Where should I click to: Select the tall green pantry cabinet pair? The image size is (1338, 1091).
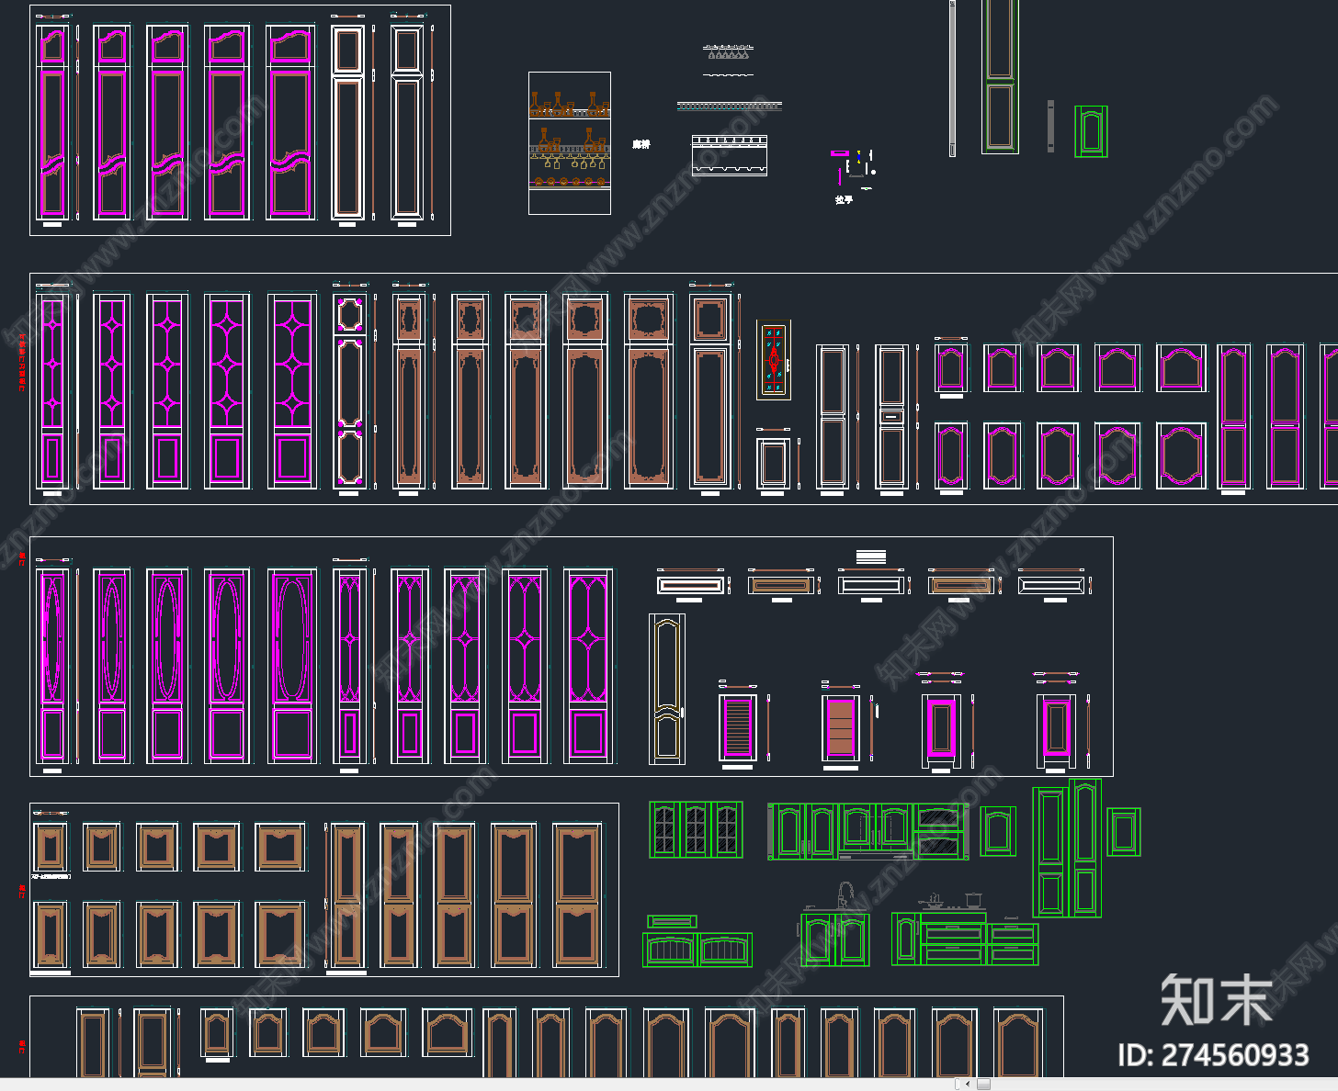1068,849
